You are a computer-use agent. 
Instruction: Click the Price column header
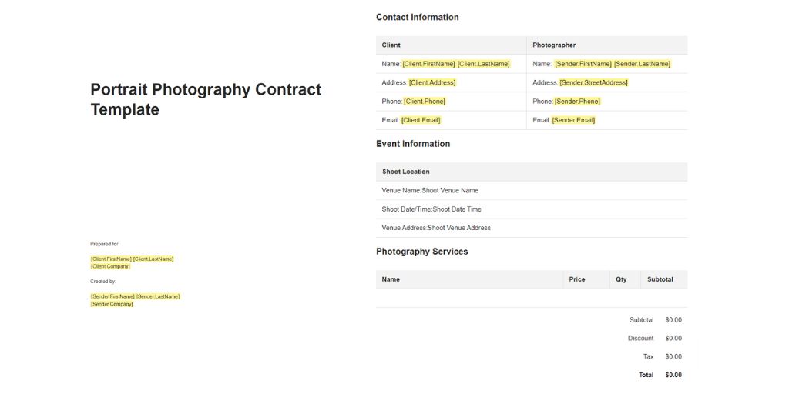[x=577, y=279]
